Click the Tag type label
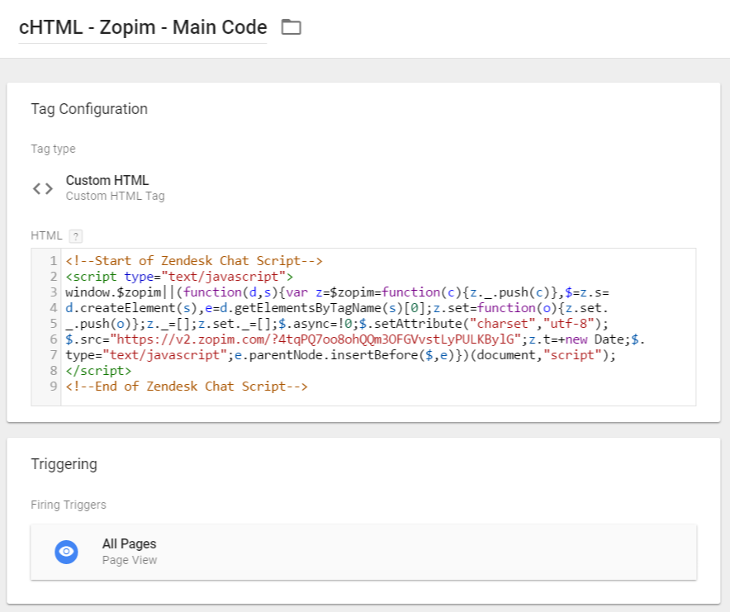Viewport: 730px width, 612px height. coord(53,149)
